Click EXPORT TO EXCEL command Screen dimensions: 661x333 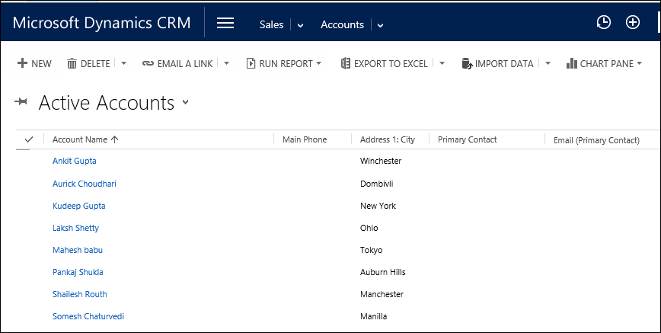pos(384,64)
